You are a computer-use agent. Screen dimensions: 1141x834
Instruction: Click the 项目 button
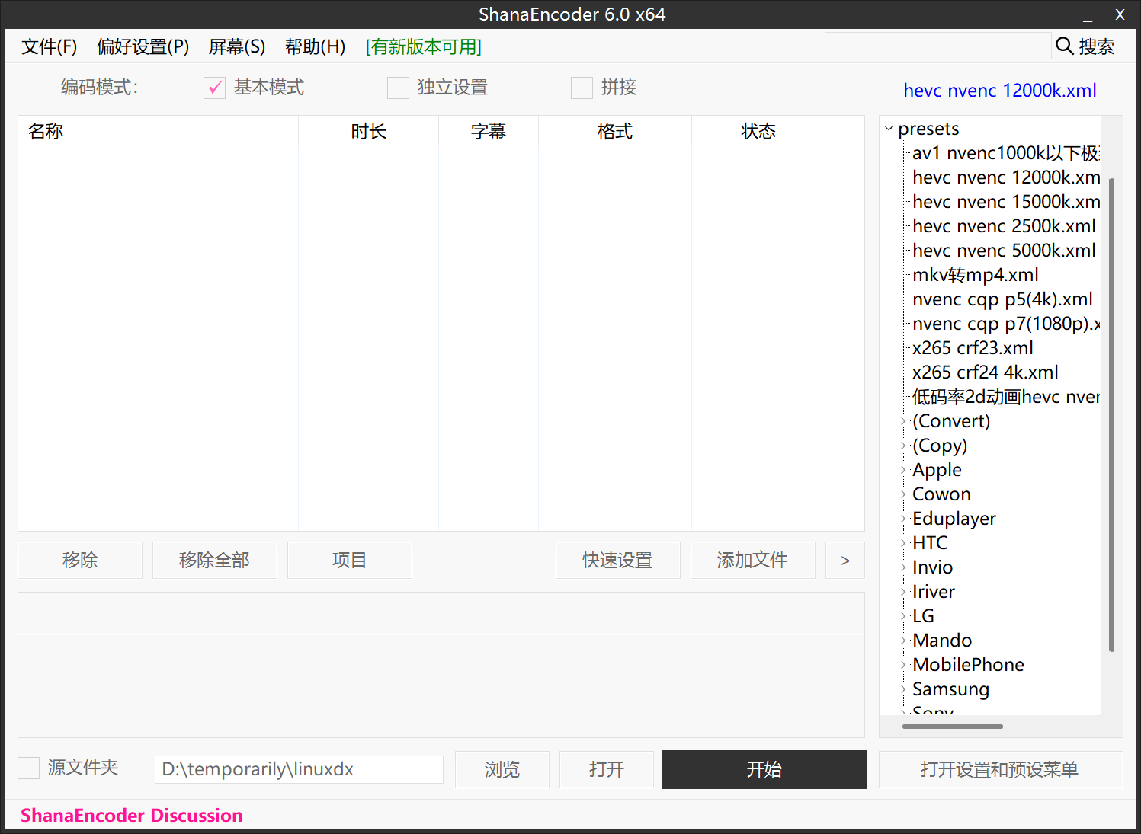coord(350,561)
